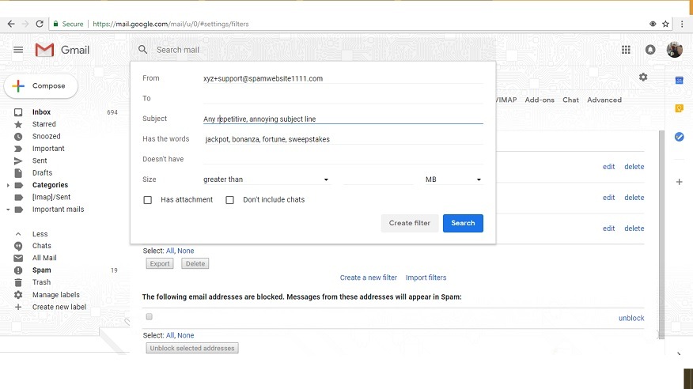
Task: Click the unblock link
Action: click(x=631, y=318)
